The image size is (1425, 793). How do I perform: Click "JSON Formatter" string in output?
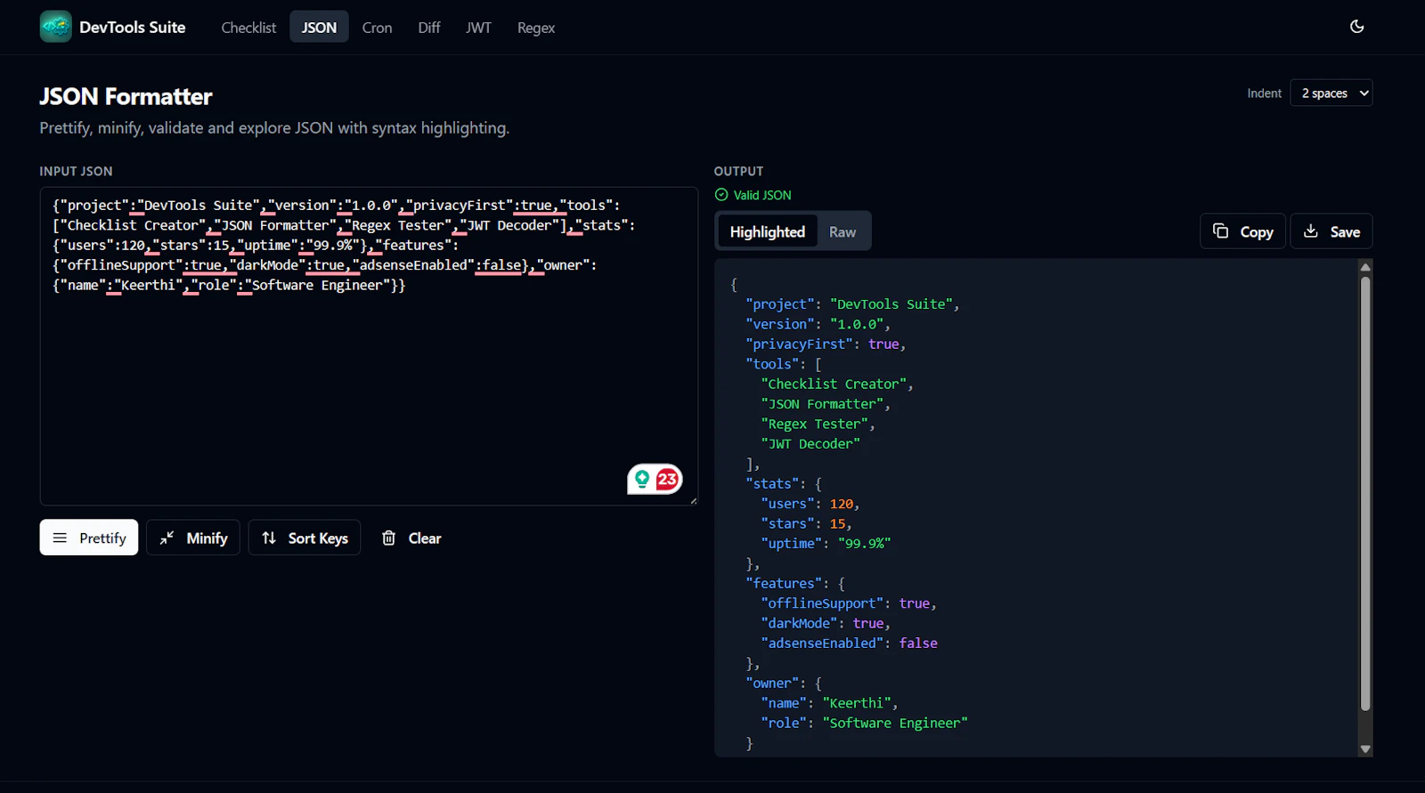coord(822,404)
